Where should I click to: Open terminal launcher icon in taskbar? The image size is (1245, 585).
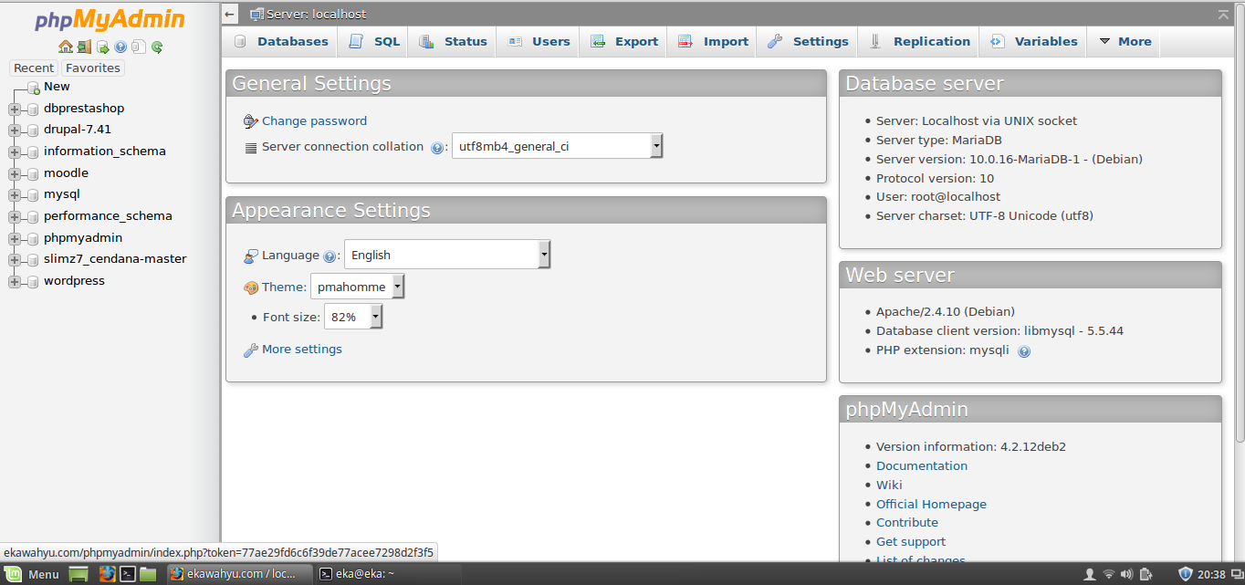129,574
